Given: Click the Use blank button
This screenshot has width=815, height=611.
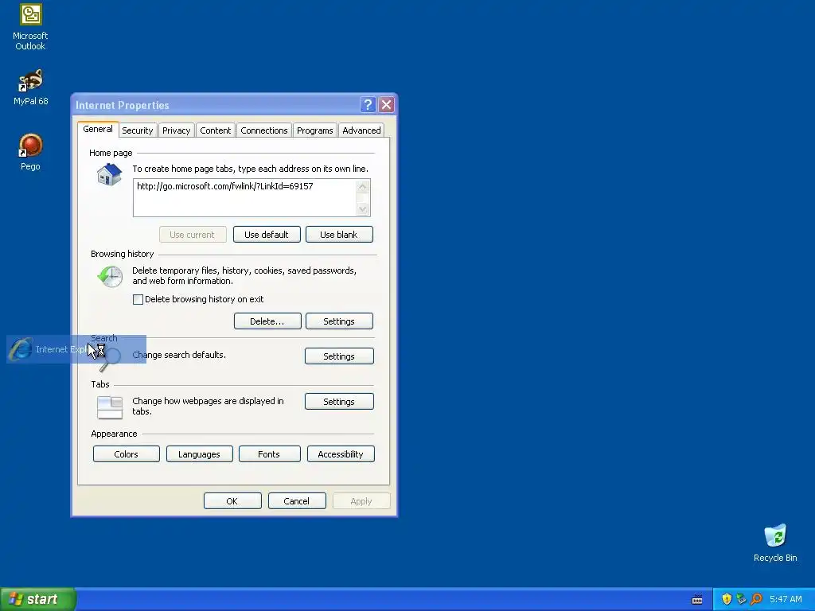Looking at the screenshot, I should pyautogui.click(x=339, y=235).
